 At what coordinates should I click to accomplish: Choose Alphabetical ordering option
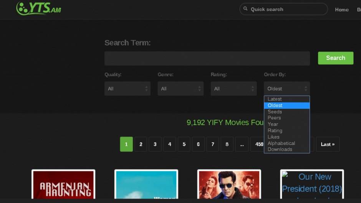tap(286, 143)
